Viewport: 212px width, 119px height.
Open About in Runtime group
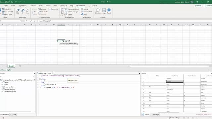point(109,11)
